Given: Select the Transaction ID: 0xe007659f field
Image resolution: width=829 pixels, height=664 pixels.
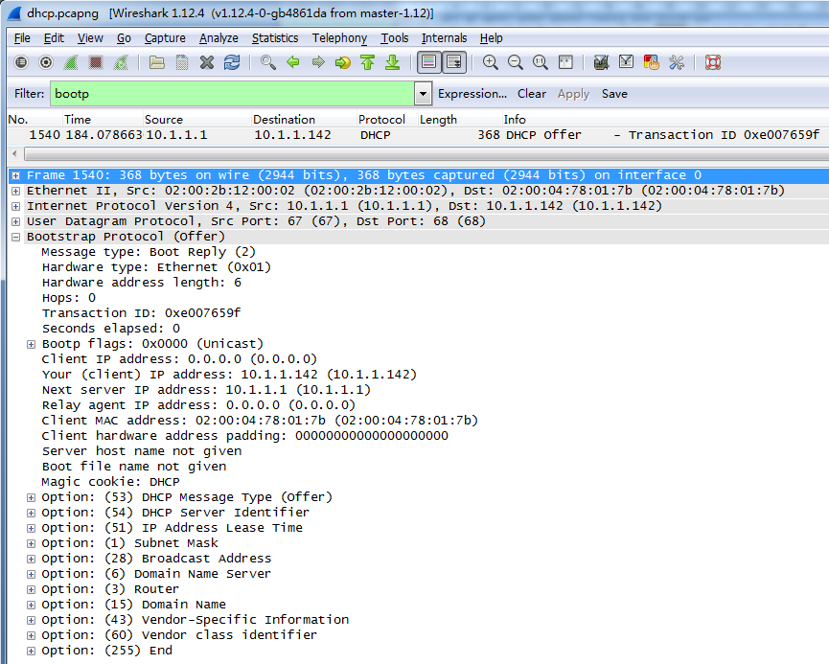Looking at the screenshot, I should click(141, 313).
